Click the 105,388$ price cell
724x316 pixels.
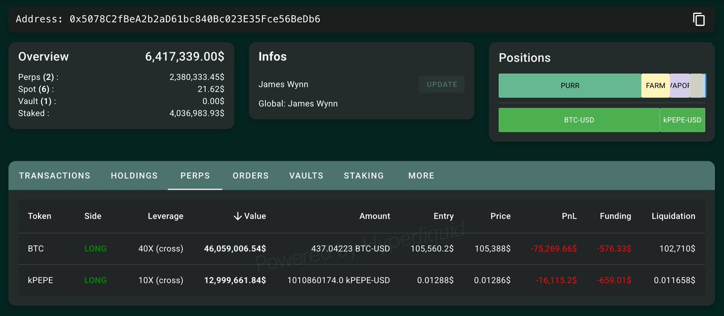tap(493, 249)
